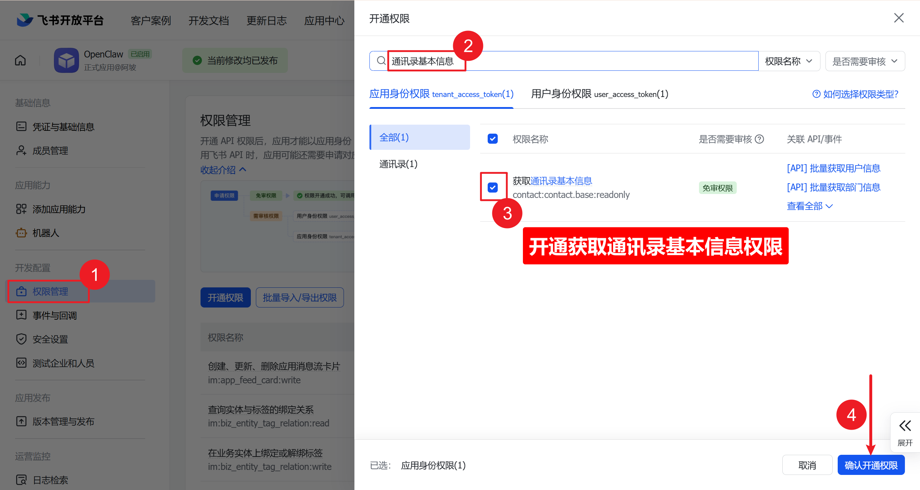This screenshot has height=490, width=920.
Task: Deselect the contact:contact.base:readonly permission checkbox
Action: [x=493, y=187]
